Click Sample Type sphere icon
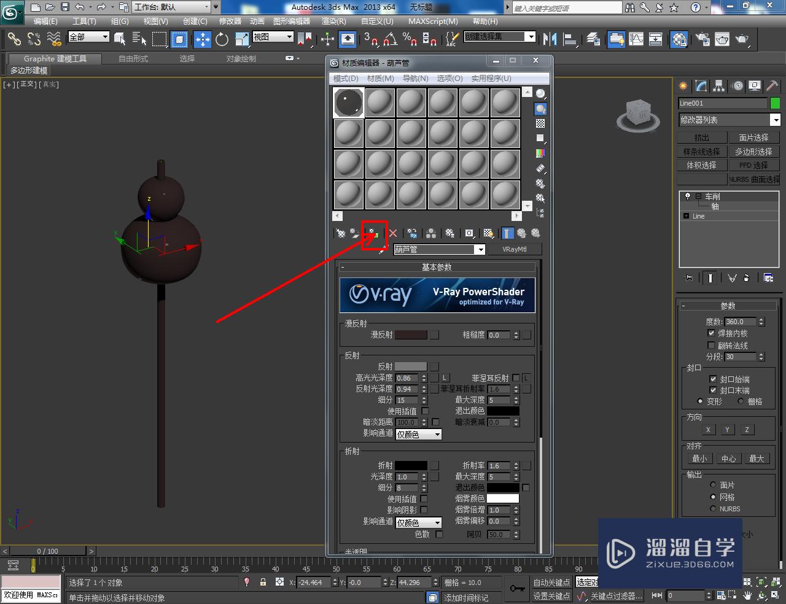Image resolution: width=786 pixels, height=604 pixels. pyautogui.click(x=540, y=94)
